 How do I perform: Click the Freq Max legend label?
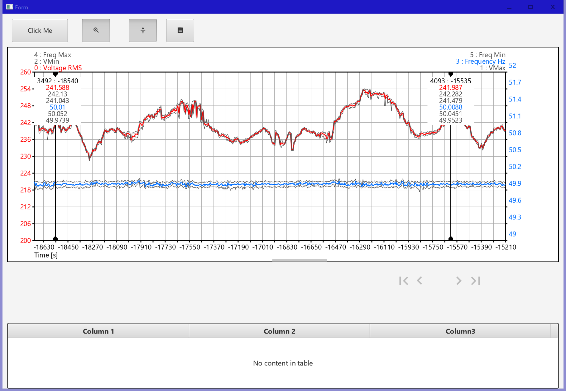[x=53, y=55]
